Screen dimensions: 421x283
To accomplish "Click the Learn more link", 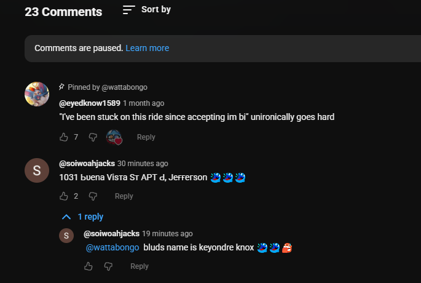I will 147,48.
